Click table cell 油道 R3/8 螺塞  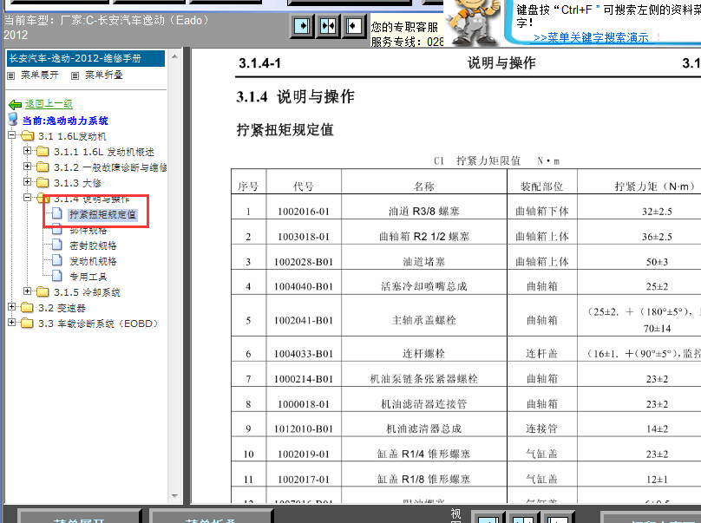[x=424, y=212]
